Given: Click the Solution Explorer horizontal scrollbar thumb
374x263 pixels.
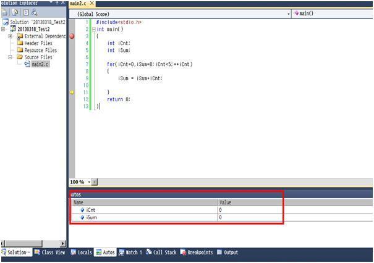Looking at the screenshot, I should [x=23, y=243].
